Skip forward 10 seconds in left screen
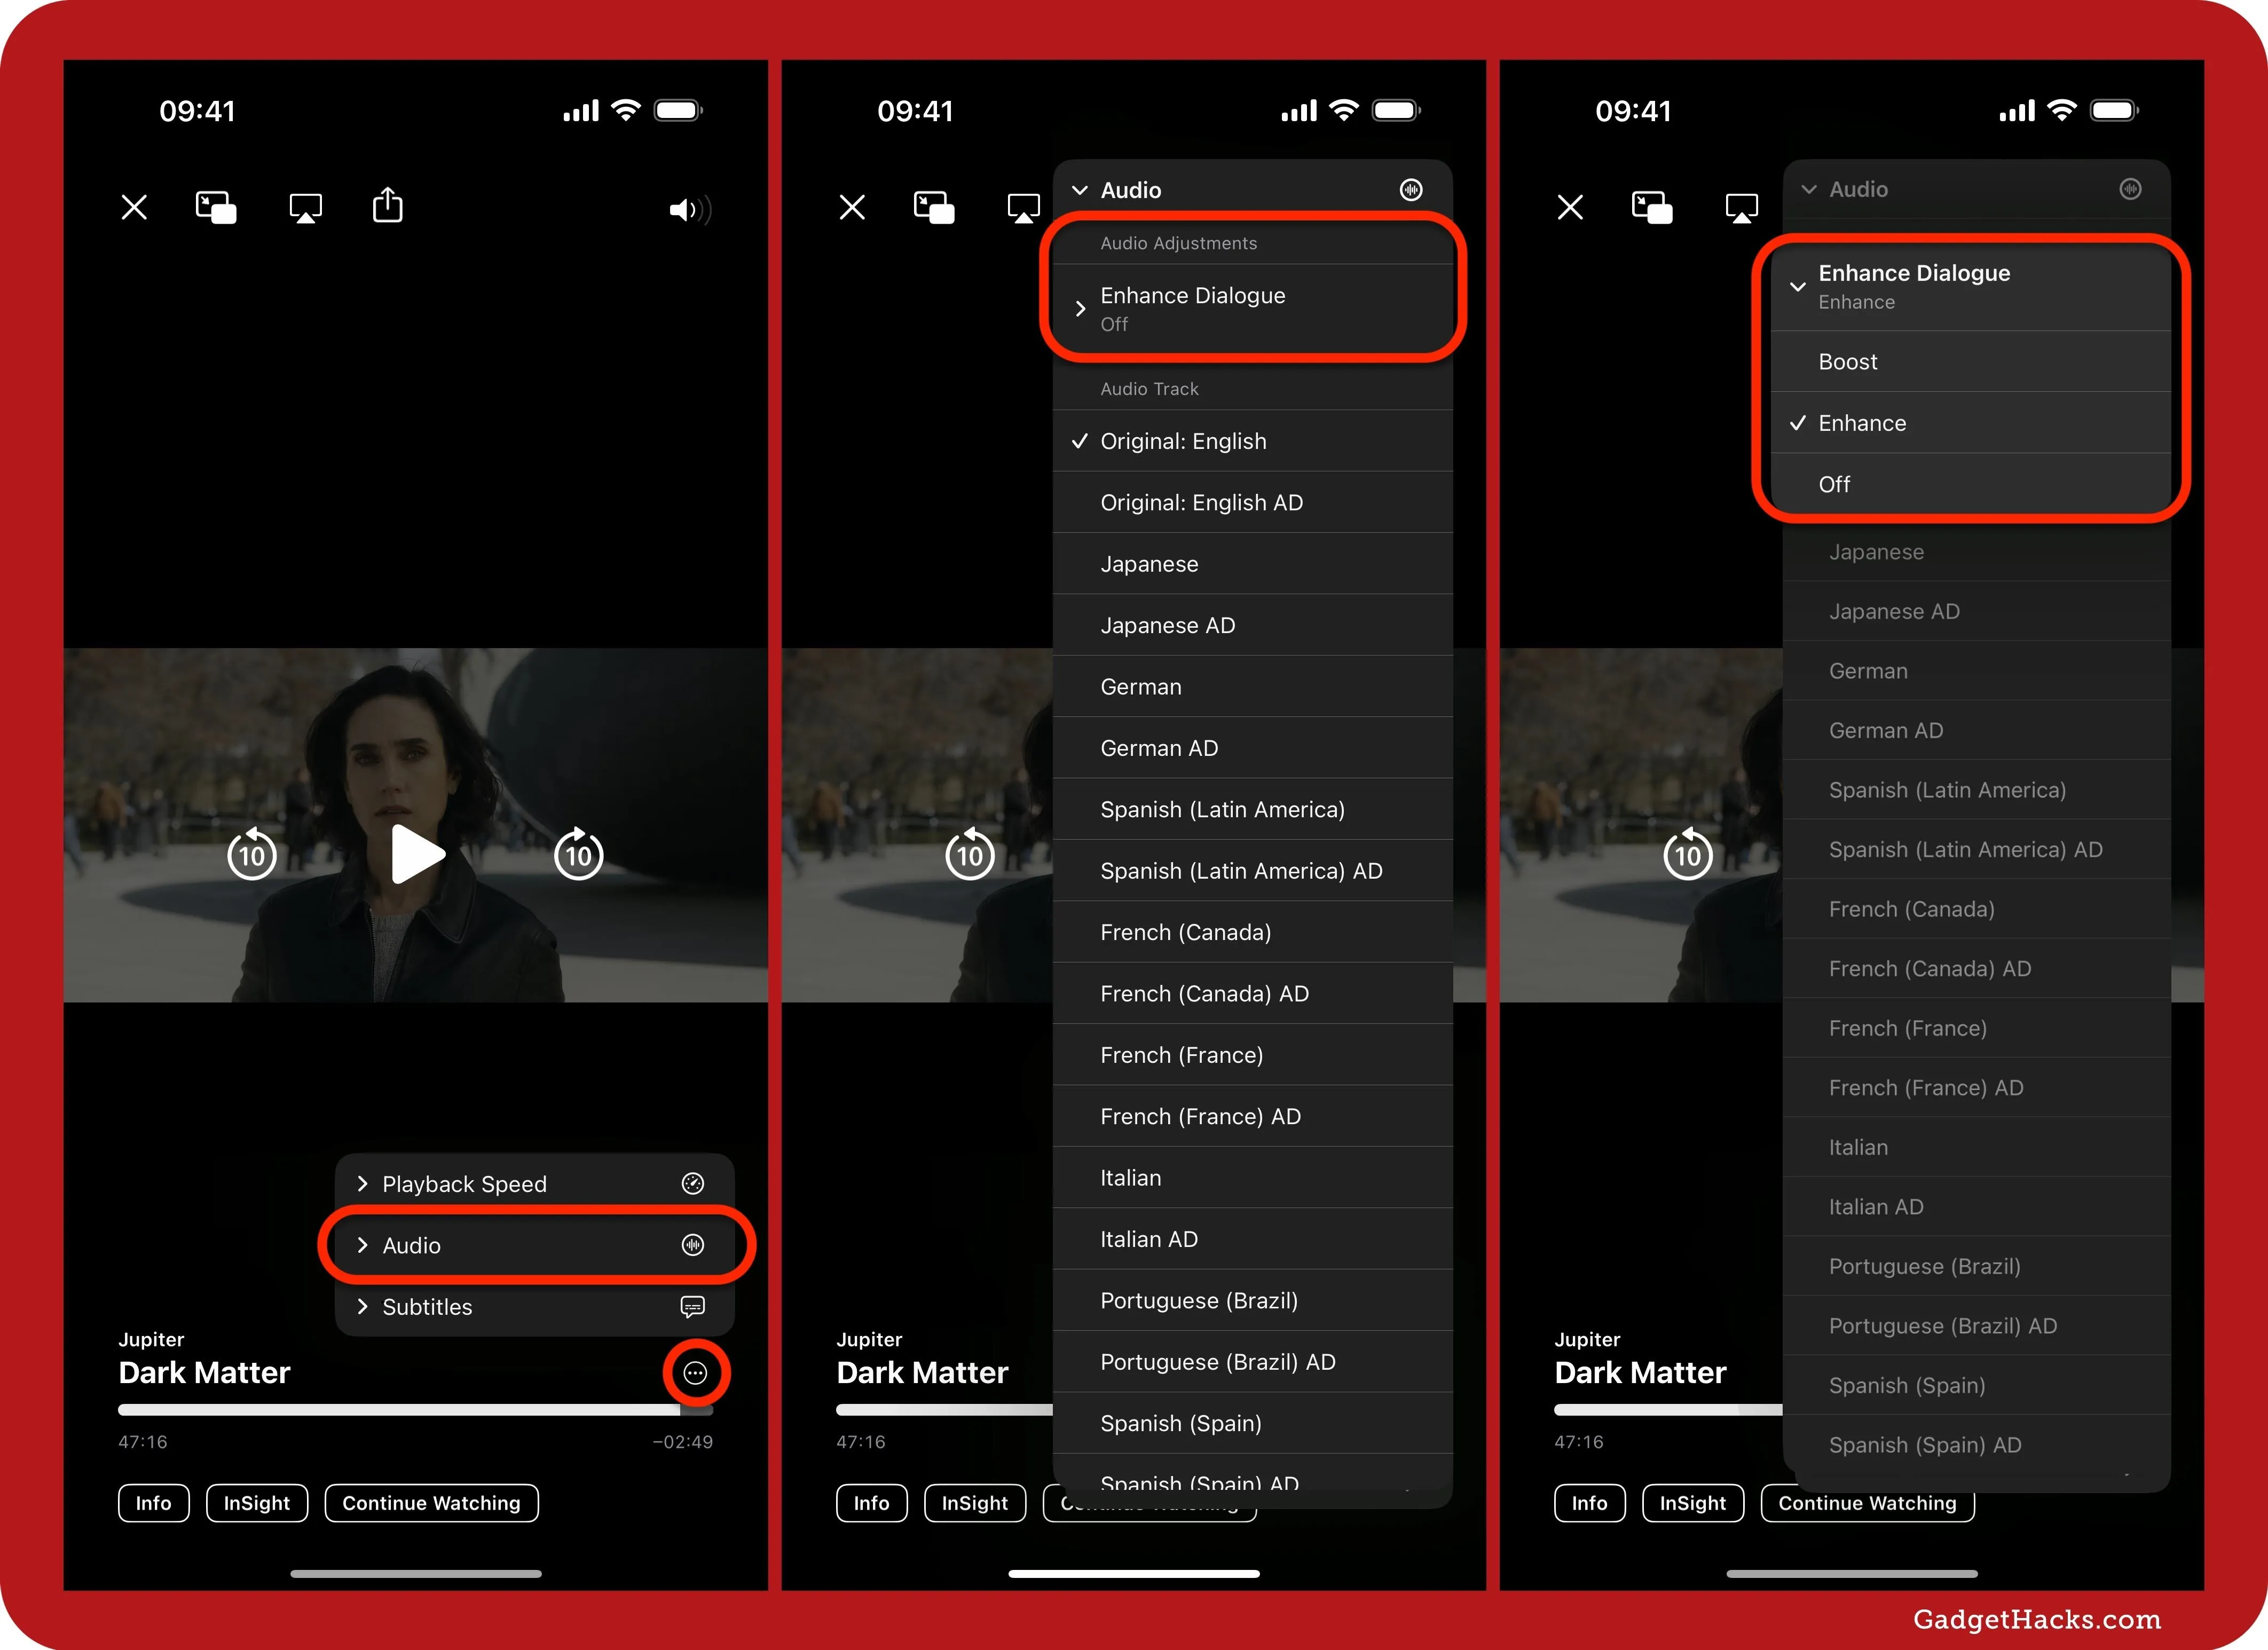This screenshot has height=1650, width=2268. [578, 854]
